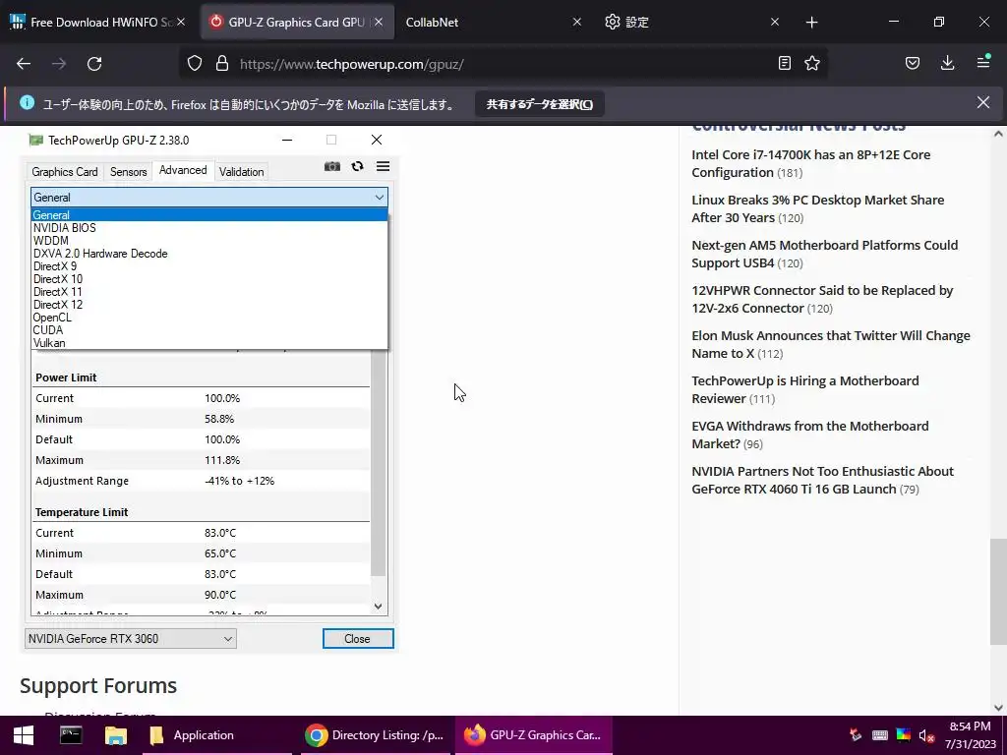
Task: Choose DirectX 9 from the list
Action: tap(209, 266)
